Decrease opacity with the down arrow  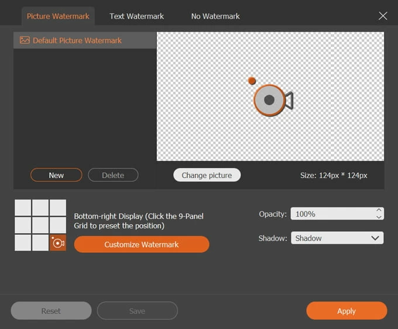[379, 217]
